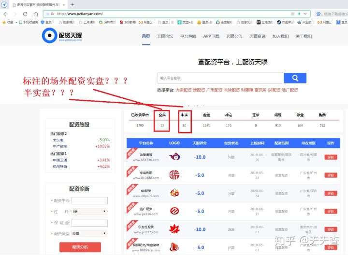This screenshot has height=255, width=348.
Task: Open the 天眼公告 navigation tab
Action: 234,36
